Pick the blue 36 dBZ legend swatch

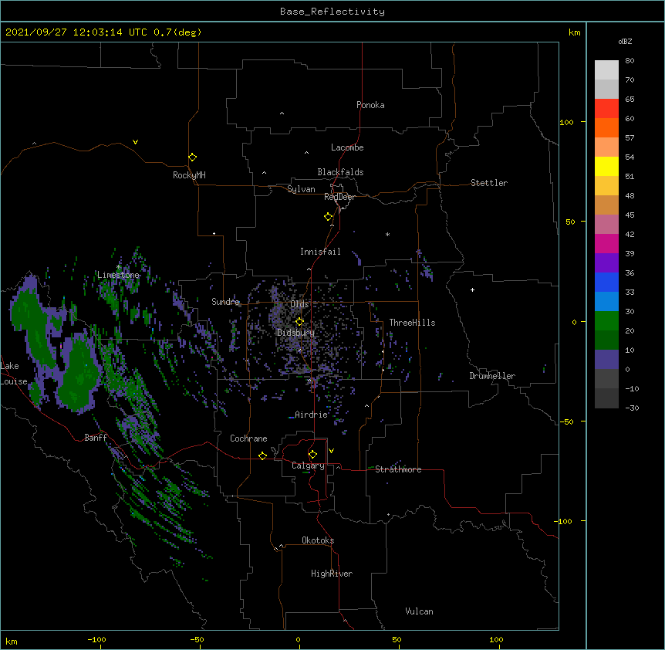point(606,282)
